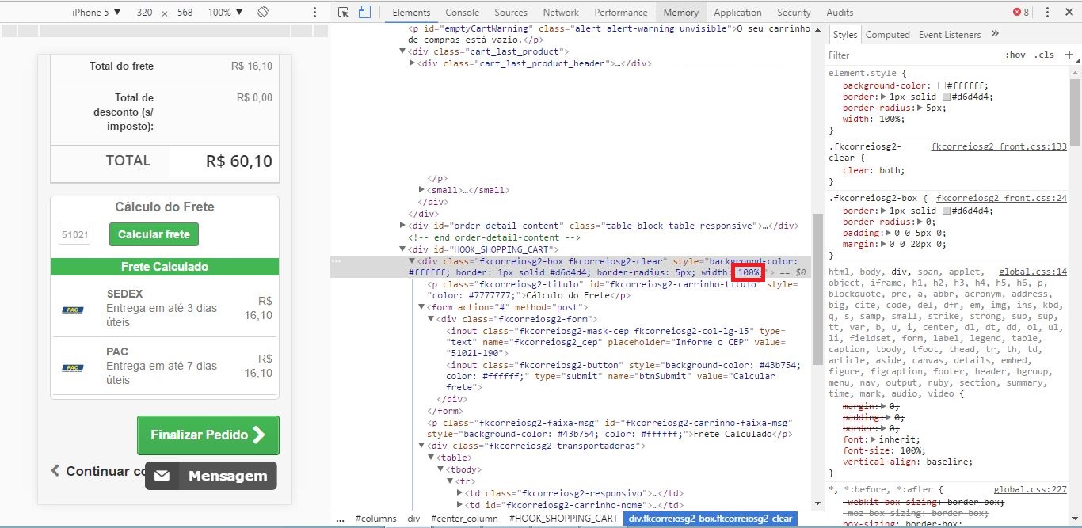The width and height of the screenshot is (1082, 528).
Task: Show more Styles pane tabs chevron
Action: pyautogui.click(x=995, y=34)
